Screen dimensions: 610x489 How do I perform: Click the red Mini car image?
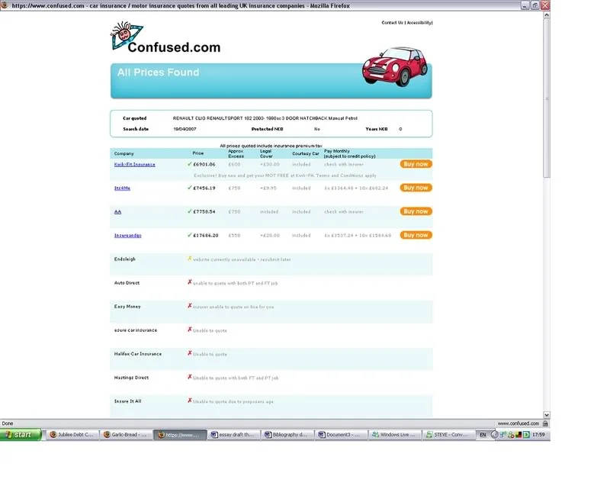click(394, 66)
